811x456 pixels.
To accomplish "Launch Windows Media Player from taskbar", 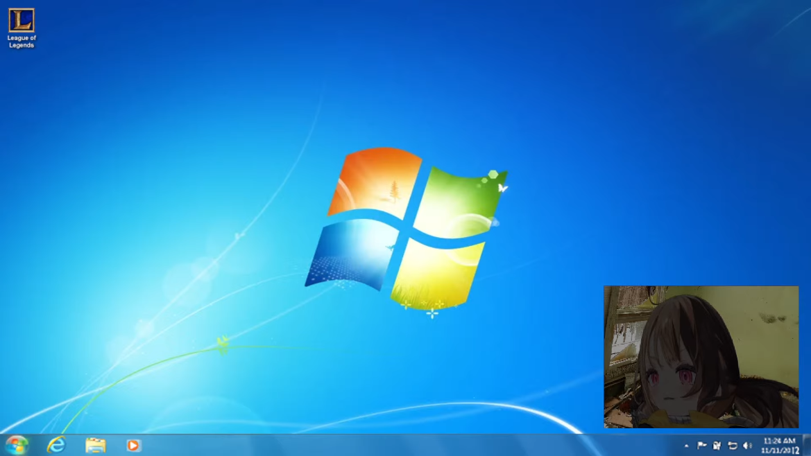I will (133, 445).
